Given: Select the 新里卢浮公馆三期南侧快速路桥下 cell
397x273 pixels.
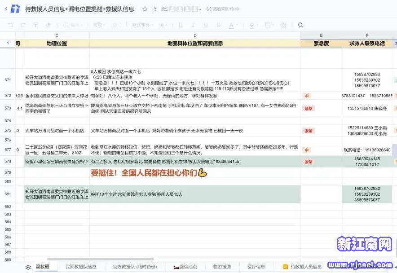Looking at the screenshot, I should click(57, 162).
